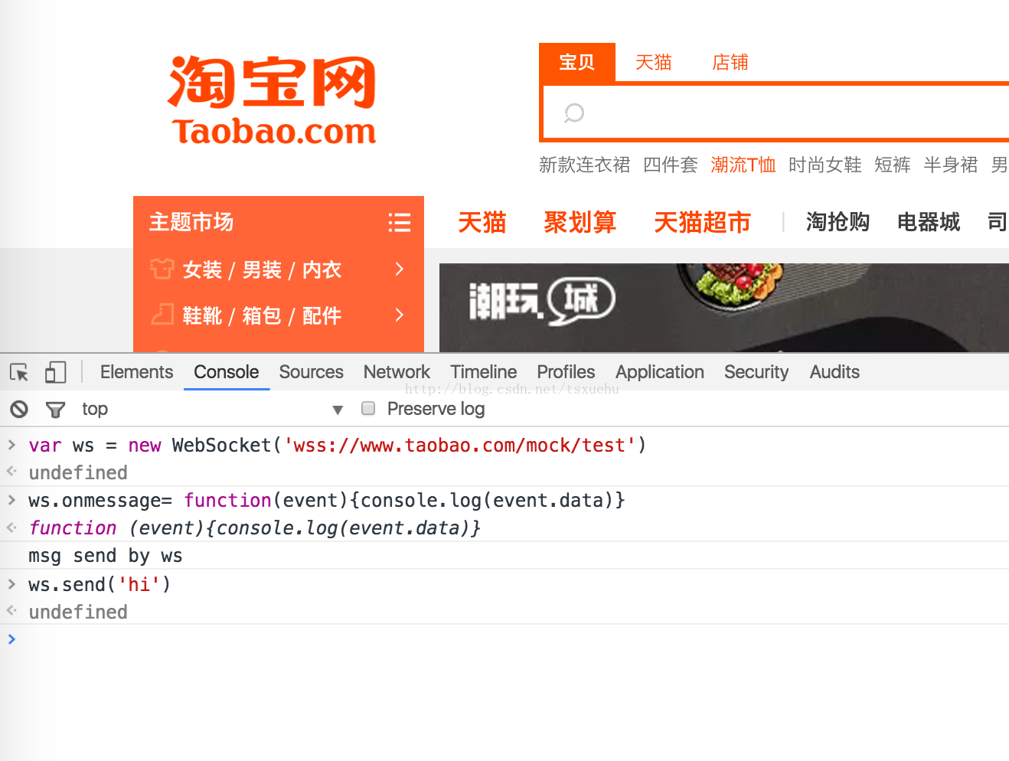Open the Network tab
This screenshot has width=1009, height=761.
[397, 372]
